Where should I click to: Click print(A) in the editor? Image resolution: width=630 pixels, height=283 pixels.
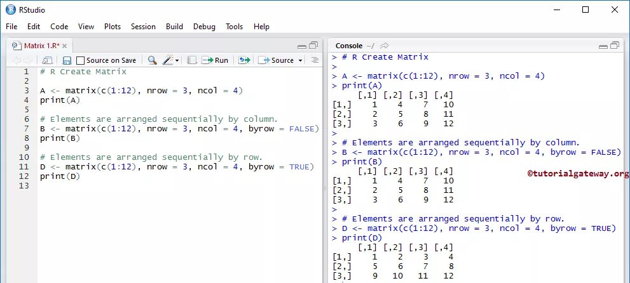click(x=60, y=100)
